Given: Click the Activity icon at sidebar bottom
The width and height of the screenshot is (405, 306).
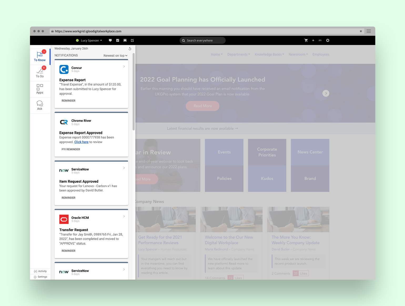Looking at the screenshot, I should (40, 271).
